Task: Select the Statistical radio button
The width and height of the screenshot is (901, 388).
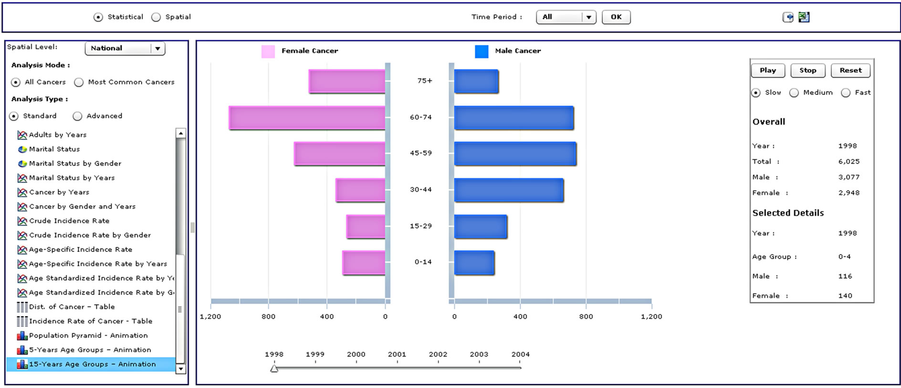Action: [x=98, y=17]
